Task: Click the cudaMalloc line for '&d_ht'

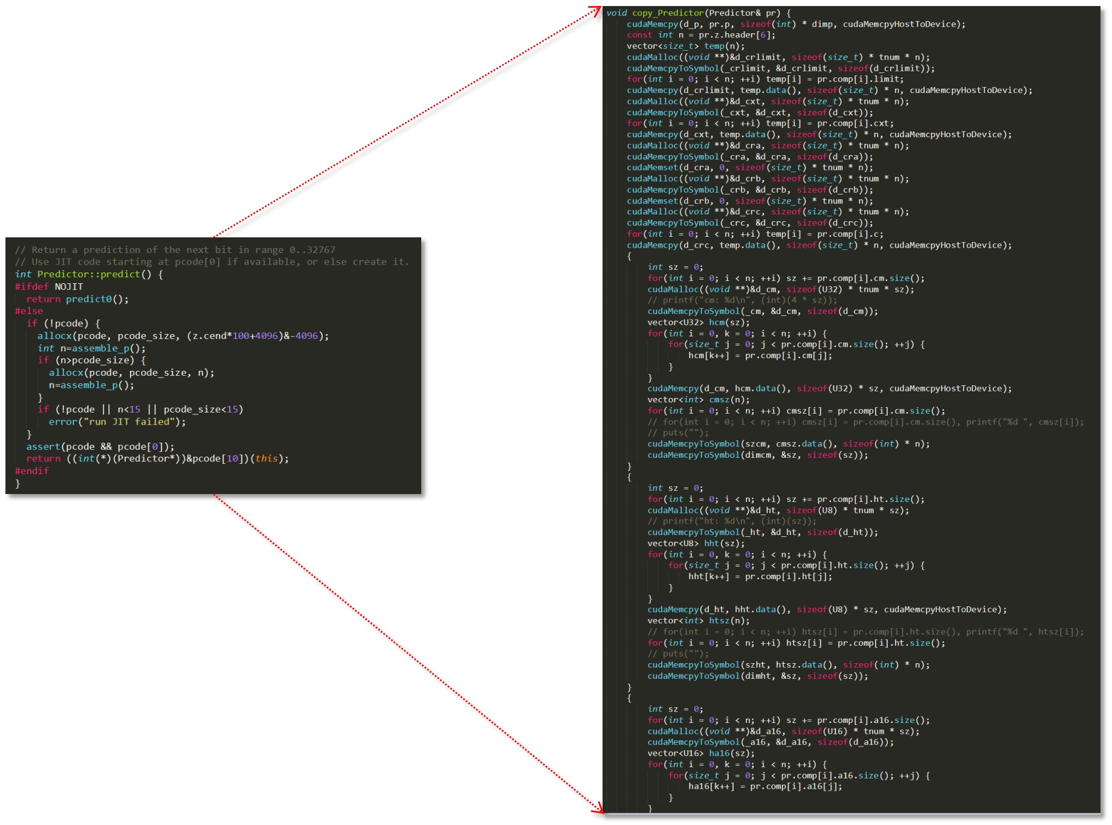Action: point(778,510)
